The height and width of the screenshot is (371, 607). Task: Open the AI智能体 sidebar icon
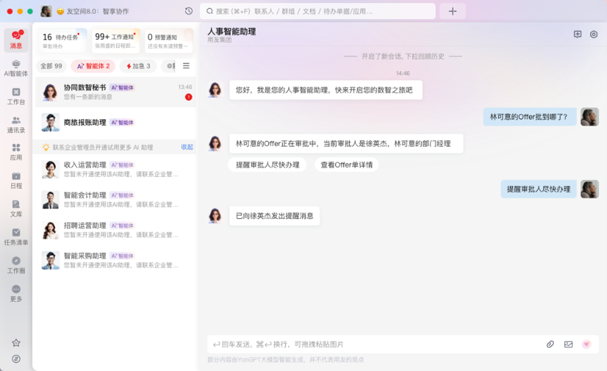pyautogui.click(x=16, y=67)
